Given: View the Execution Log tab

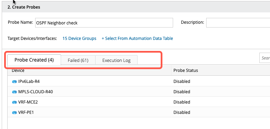Looking at the screenshot, I should point(117,60).
